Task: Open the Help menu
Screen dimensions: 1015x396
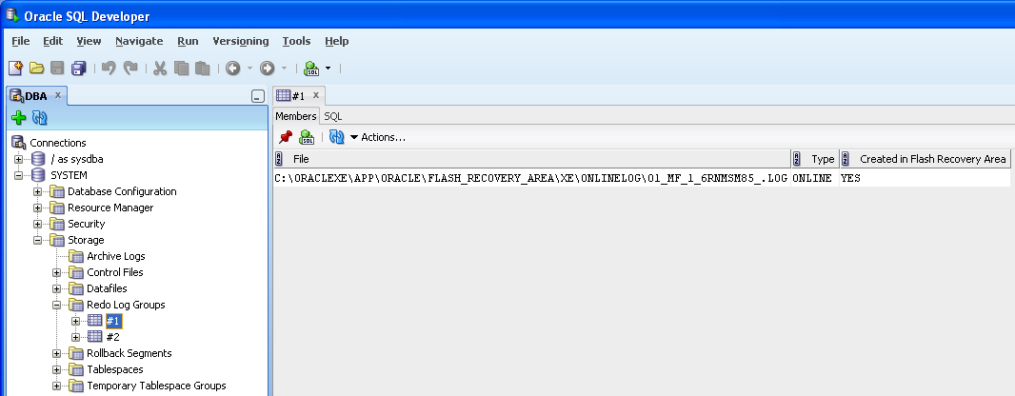Action: (337, 41)
